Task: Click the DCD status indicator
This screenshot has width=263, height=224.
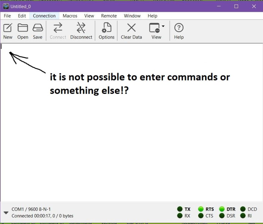Action: click(243, 209)
